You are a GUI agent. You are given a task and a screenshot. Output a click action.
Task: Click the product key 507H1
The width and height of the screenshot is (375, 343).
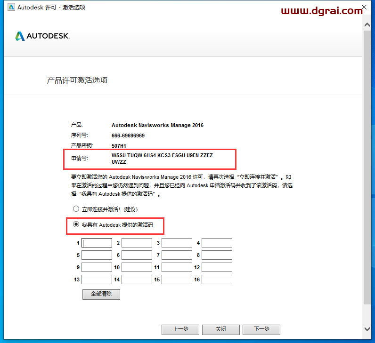[119, 146]
